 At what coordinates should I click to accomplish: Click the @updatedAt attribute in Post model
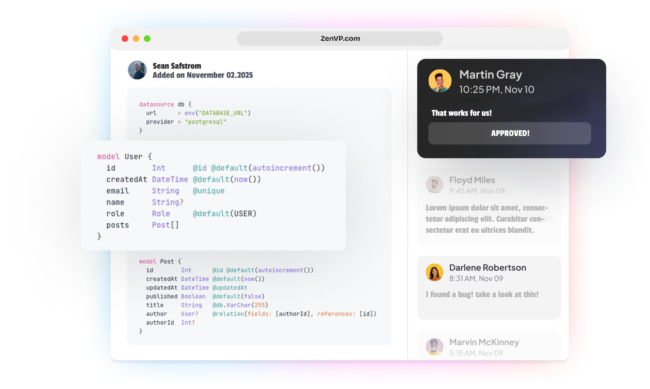pyautogui.click(x=230, y=288)
